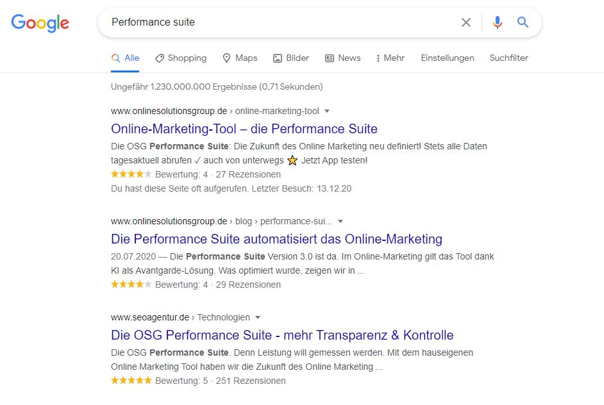This screenshot has height=405, width=604.
Task: Click the www.onlinesolutionsgroup.de online-marketing-tool breadcrumb URL
Action: coord(215,112)
